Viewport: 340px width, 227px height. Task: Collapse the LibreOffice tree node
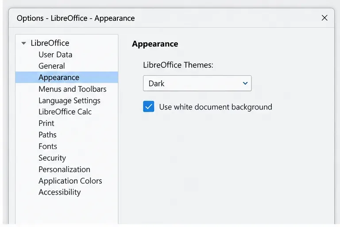pos(23,43)
